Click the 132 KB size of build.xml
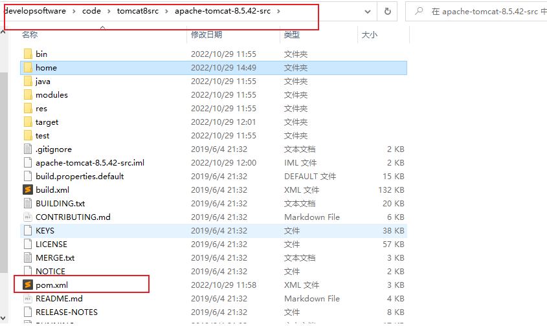The image size is (547, 326). coord(391,190)
